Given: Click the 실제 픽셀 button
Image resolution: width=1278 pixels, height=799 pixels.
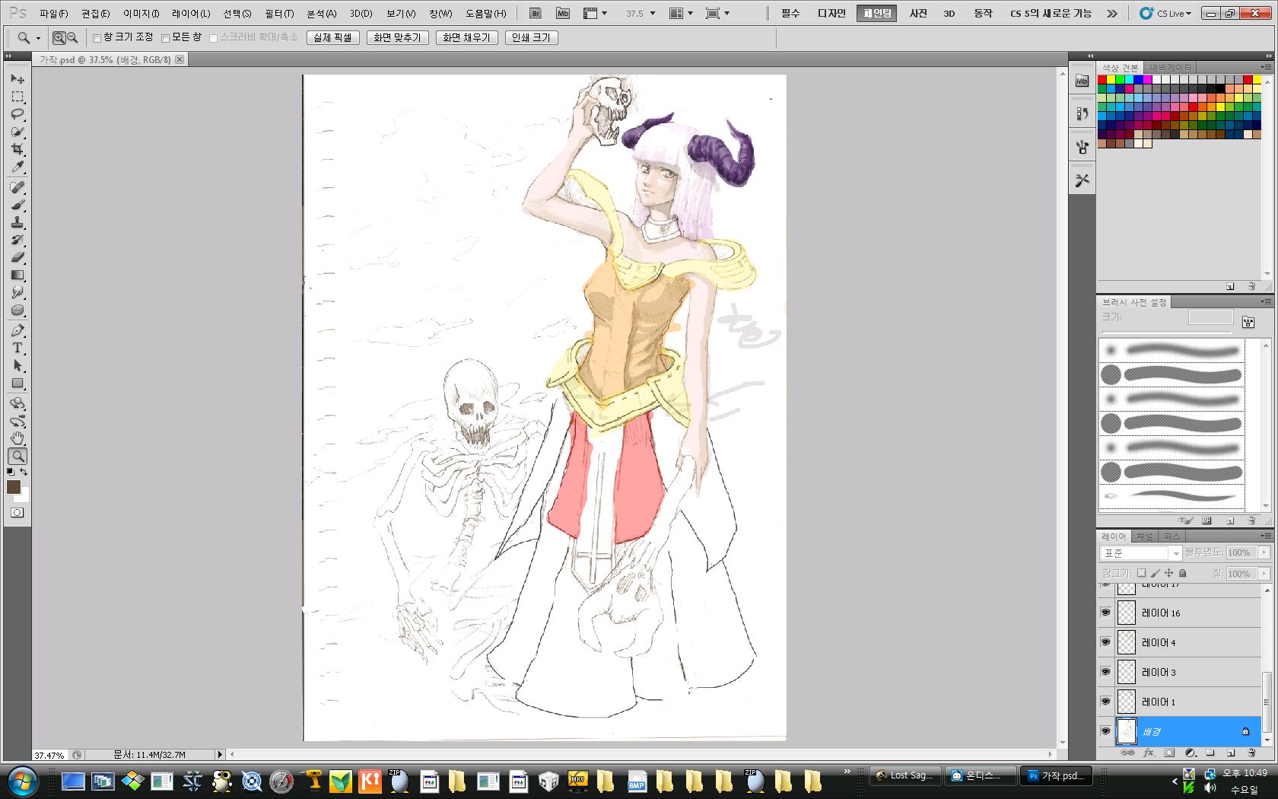Looking at the screenshot, I should tap(333, 37).
